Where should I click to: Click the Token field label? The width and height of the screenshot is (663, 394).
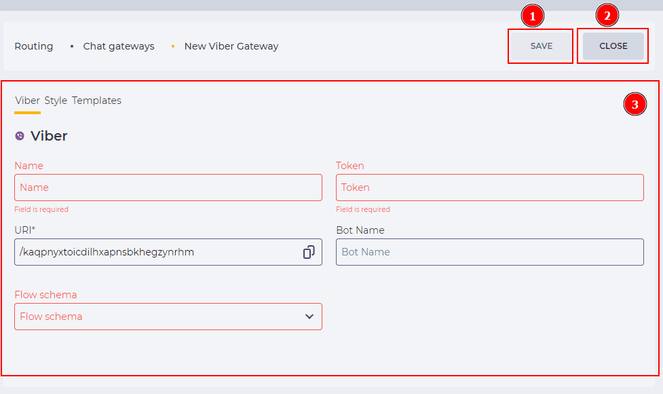tap(350, 166)
